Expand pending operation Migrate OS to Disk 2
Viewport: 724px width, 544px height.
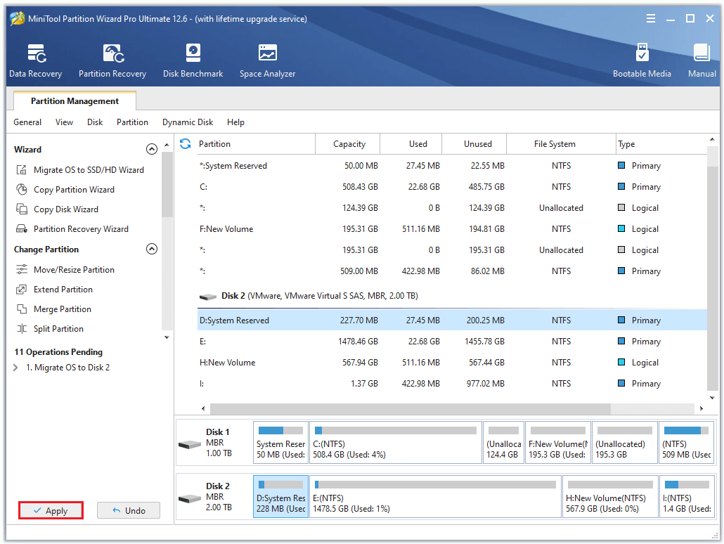coord(15,368)
